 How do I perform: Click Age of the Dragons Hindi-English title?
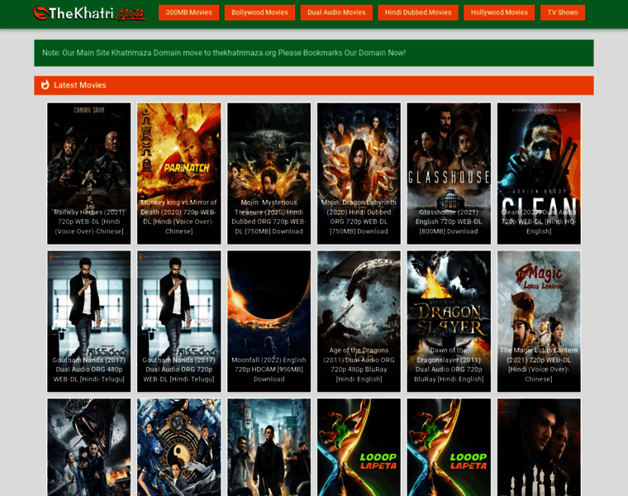[x=359, y=365]
